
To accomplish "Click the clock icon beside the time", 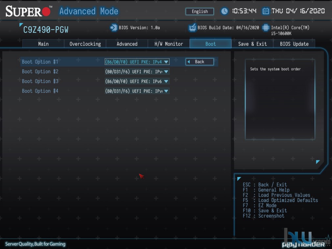I will click(224, 11).
